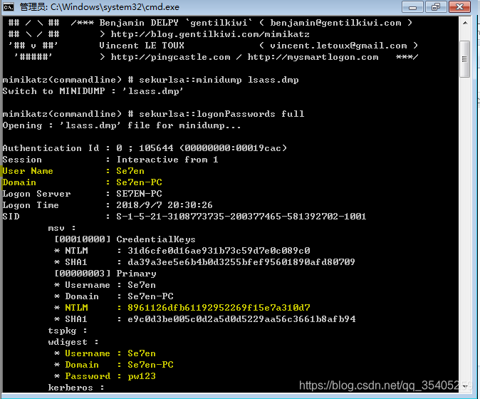Click the SID value ending in -1001
This screenshot has width=480, height=399.
coord(241,217)
